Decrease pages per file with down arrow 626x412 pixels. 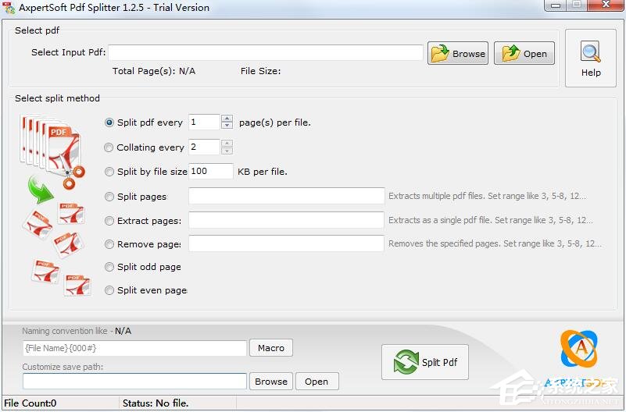click(x=227, y=126)
